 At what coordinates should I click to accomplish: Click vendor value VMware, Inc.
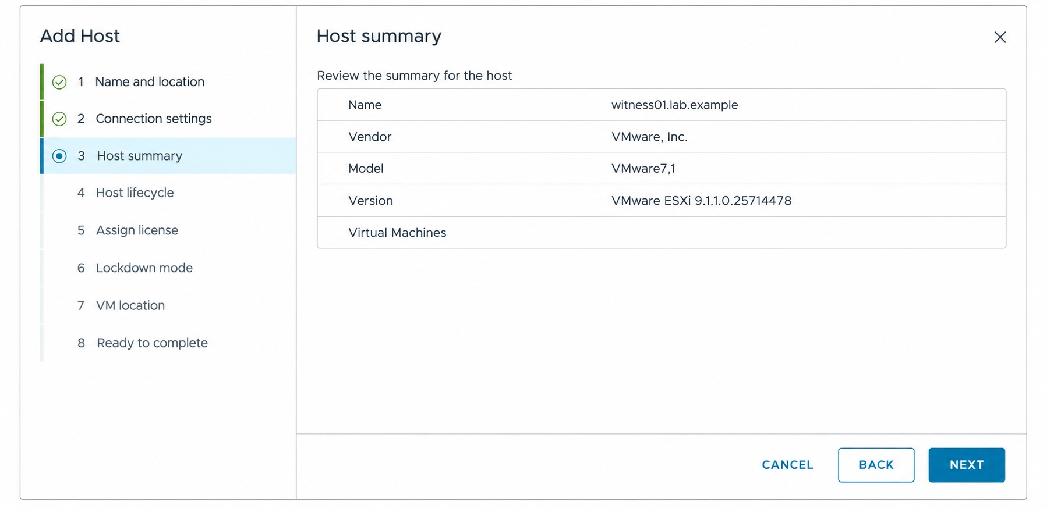point(649,137)
